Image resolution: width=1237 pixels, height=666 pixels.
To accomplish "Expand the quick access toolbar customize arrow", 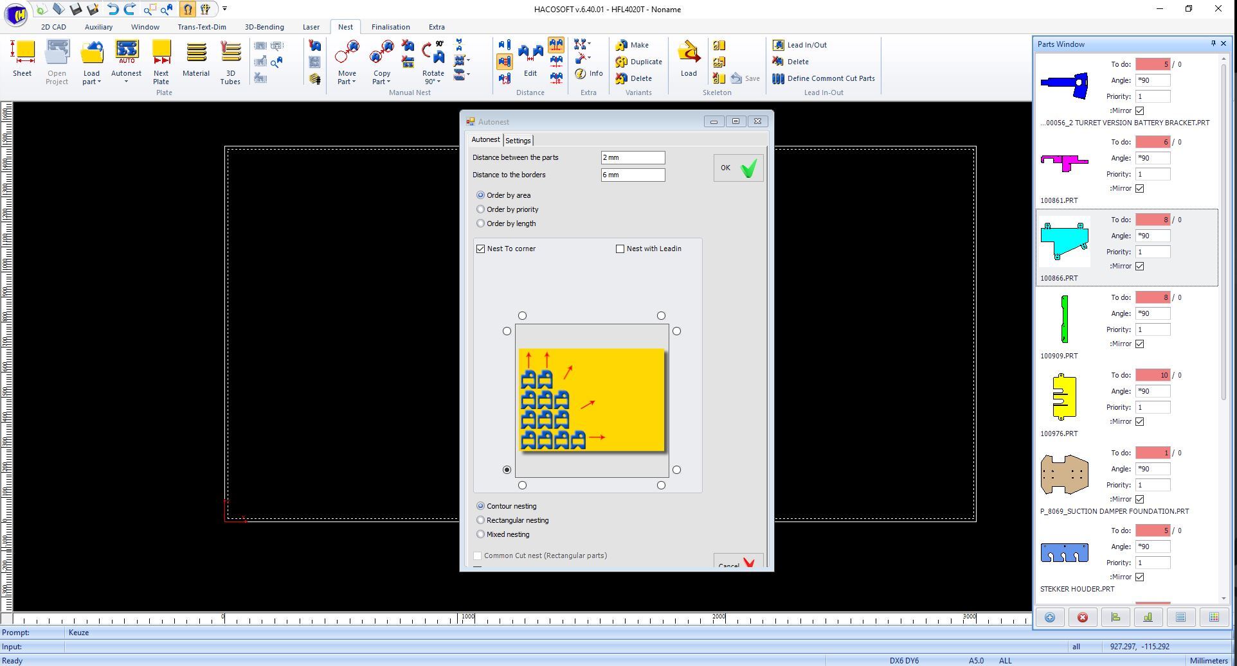I will click(224, 9).
